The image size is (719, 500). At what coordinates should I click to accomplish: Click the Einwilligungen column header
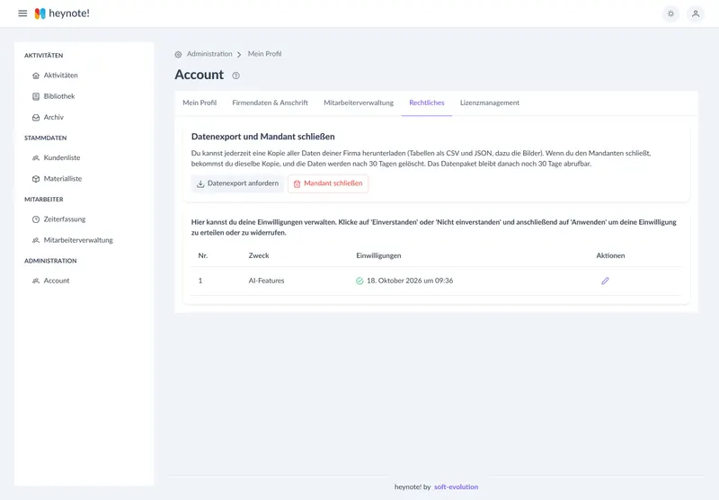pyautogui.click(x=378, y=256)
